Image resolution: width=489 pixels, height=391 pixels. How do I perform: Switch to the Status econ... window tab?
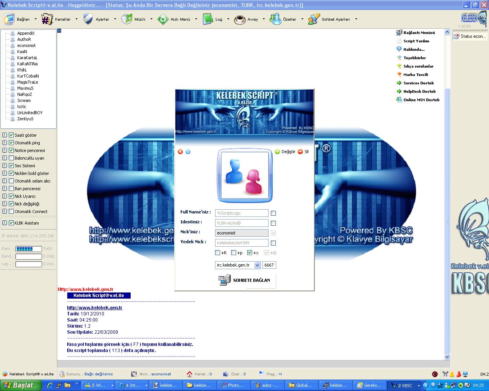point(470,36)
